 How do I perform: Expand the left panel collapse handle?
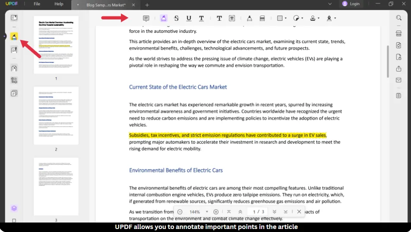(x=5, y=36)
